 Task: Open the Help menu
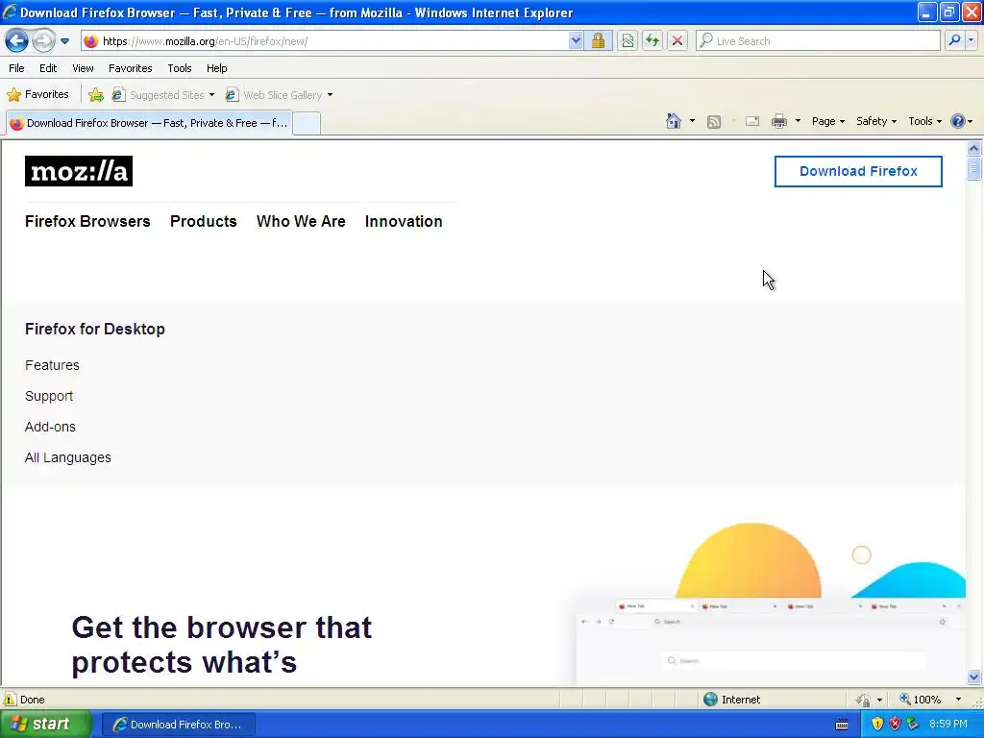coord(216,68)
